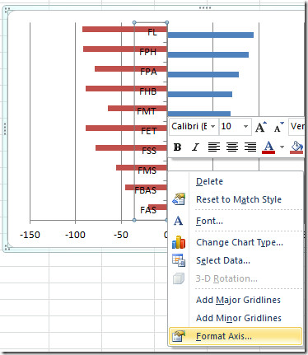This screenshot has height=355, width=308.
Task: Toggle Italic in the mini toolbar
Action: tap(195, 147)
